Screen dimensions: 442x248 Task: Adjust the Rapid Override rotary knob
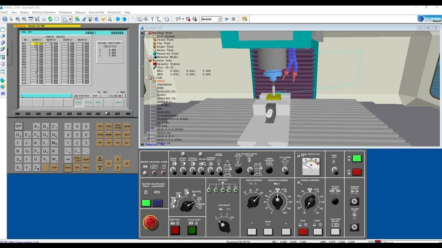[x=253, y=202]
